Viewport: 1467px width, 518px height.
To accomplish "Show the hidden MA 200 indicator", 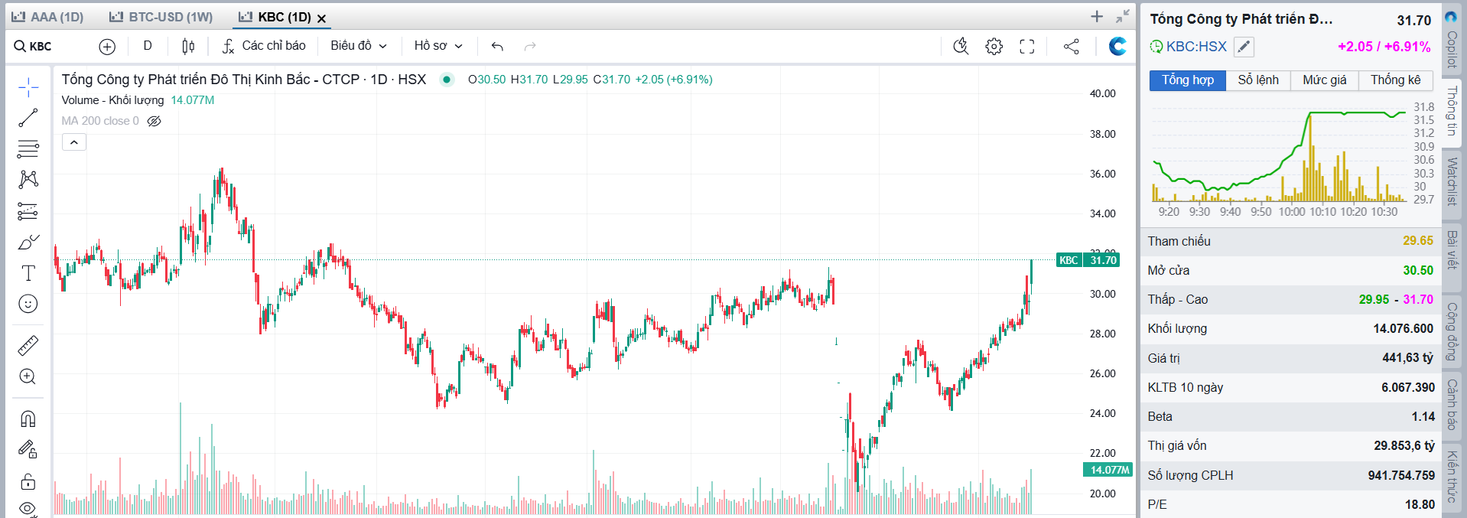I will click(155, 121).
